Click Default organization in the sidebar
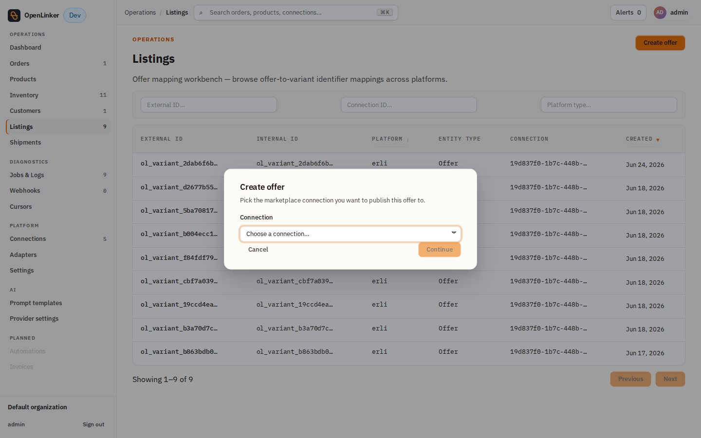Viewport: 701px width, 438px height. pyautogui.click(x=37, y=407)
